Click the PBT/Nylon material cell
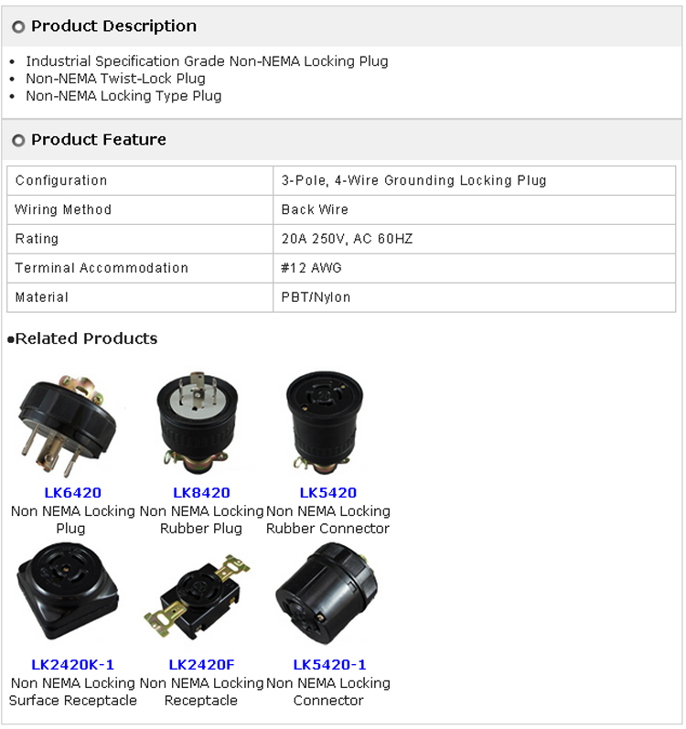The image size is (686, 729). pos(474,297)
